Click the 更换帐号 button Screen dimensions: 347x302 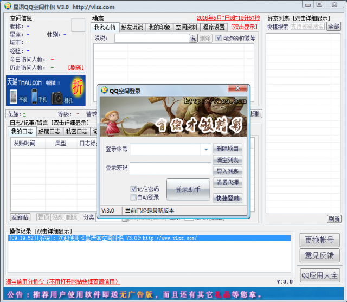pyautogui.click(x=319, y=240)
